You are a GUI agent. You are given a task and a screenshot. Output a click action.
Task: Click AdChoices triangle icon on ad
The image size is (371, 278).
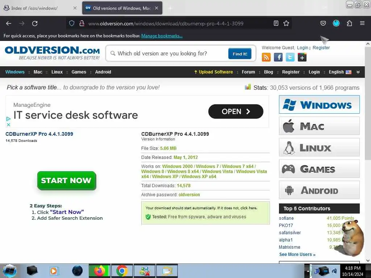8,119
